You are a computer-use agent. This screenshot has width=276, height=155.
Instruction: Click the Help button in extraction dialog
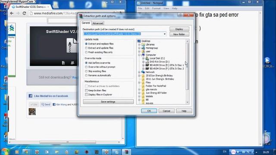coord(184,111)
